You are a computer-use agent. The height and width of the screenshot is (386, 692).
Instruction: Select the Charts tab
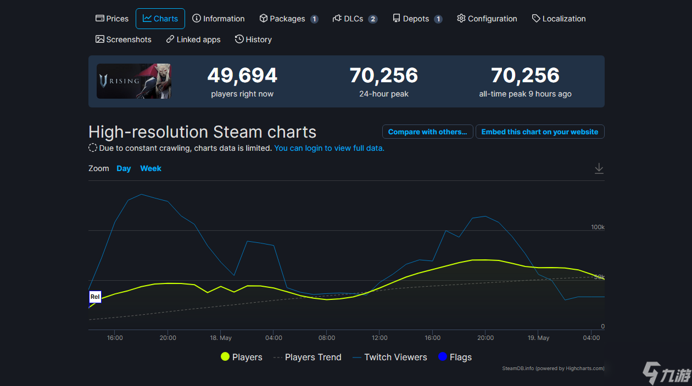point(160,19)
